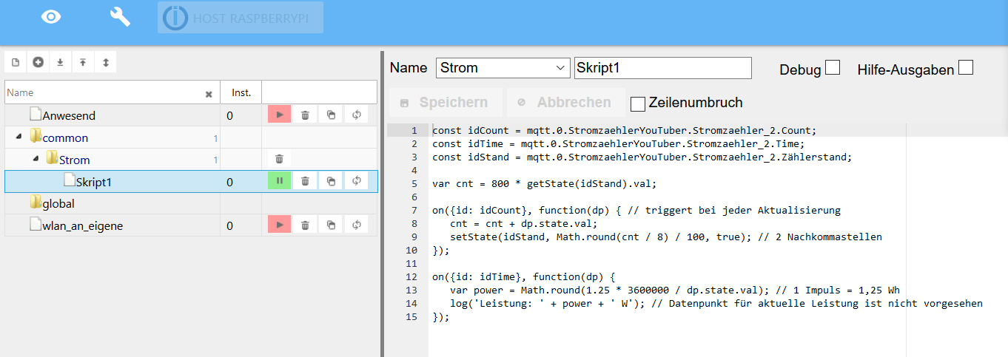Enable the Debug checkbox
The height and width of the screenshot is (357, 1008).
click(833, 68)
